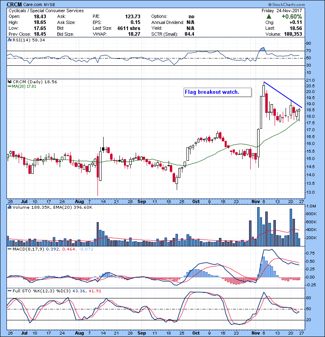Click the MACD signal value 0.464
The image size is (325, 337).
tap(69, 249)
